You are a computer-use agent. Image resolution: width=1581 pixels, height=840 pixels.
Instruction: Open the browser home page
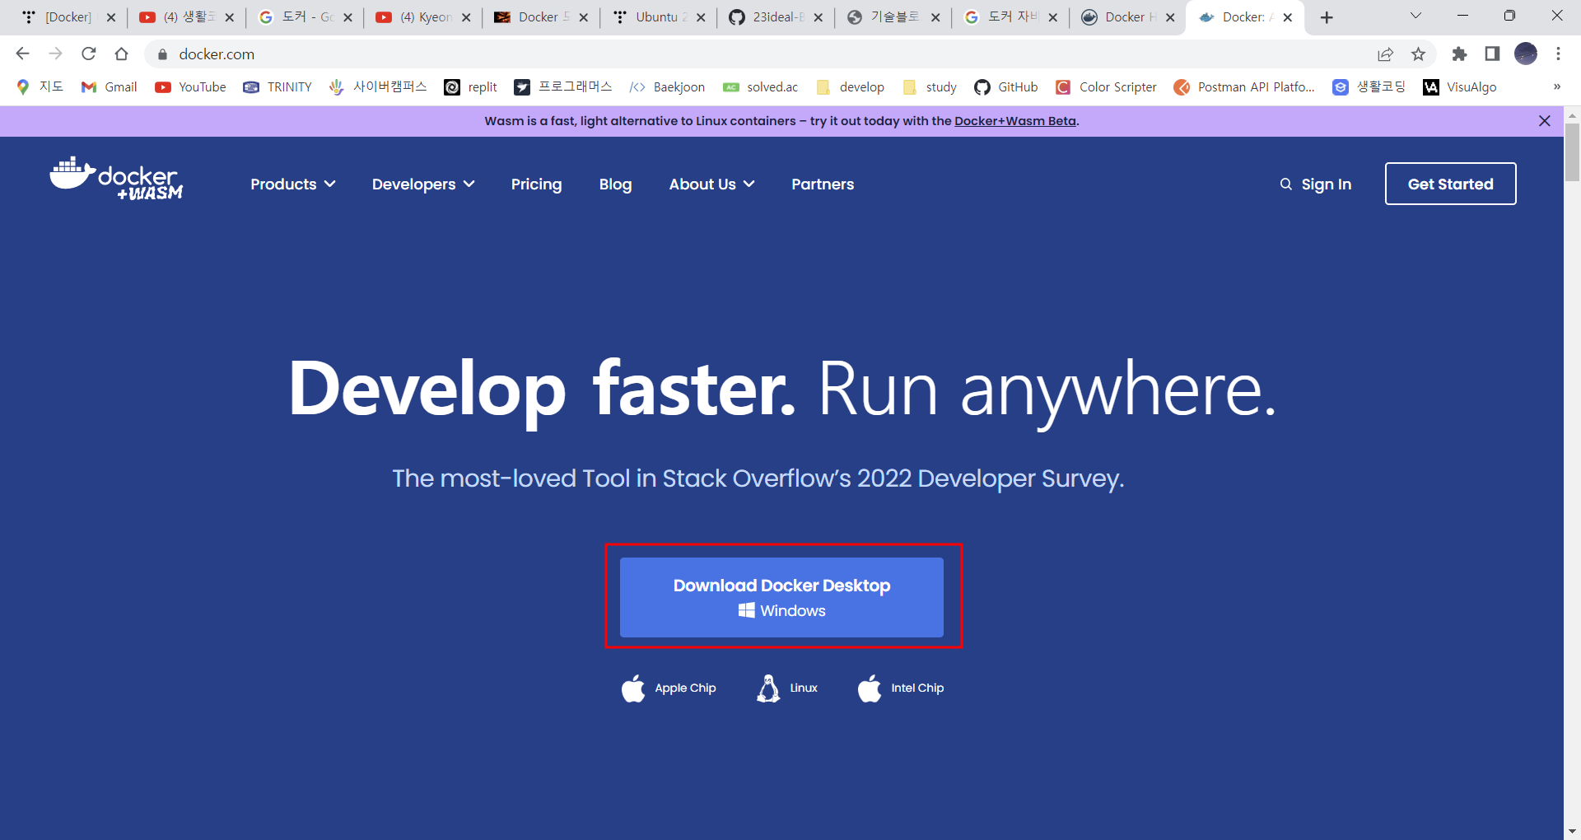click(x=121, y=54)
